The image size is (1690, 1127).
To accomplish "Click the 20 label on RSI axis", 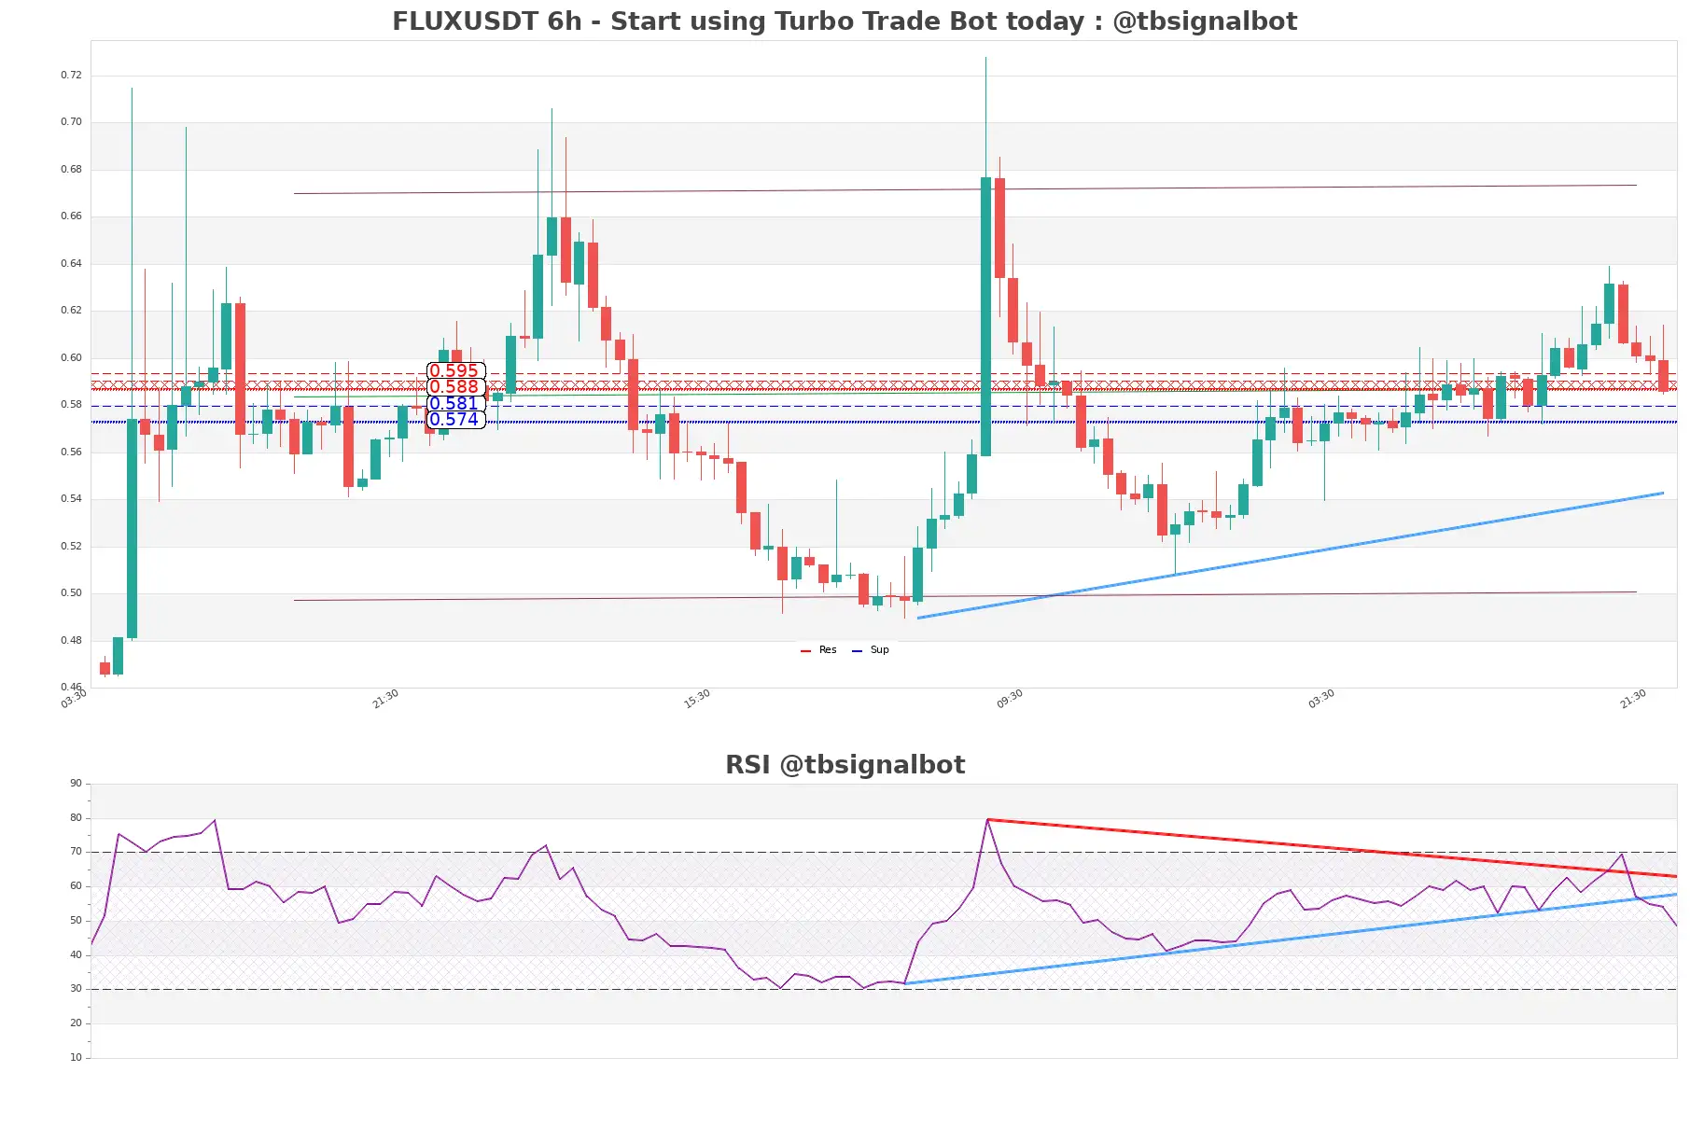I will point(76,1023).
